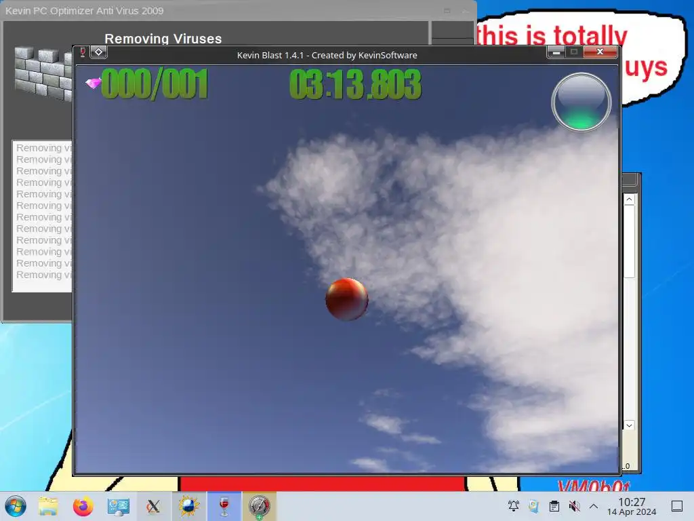
Task: Click the first Removing row in virus log
Action: (x=43, y=148)
